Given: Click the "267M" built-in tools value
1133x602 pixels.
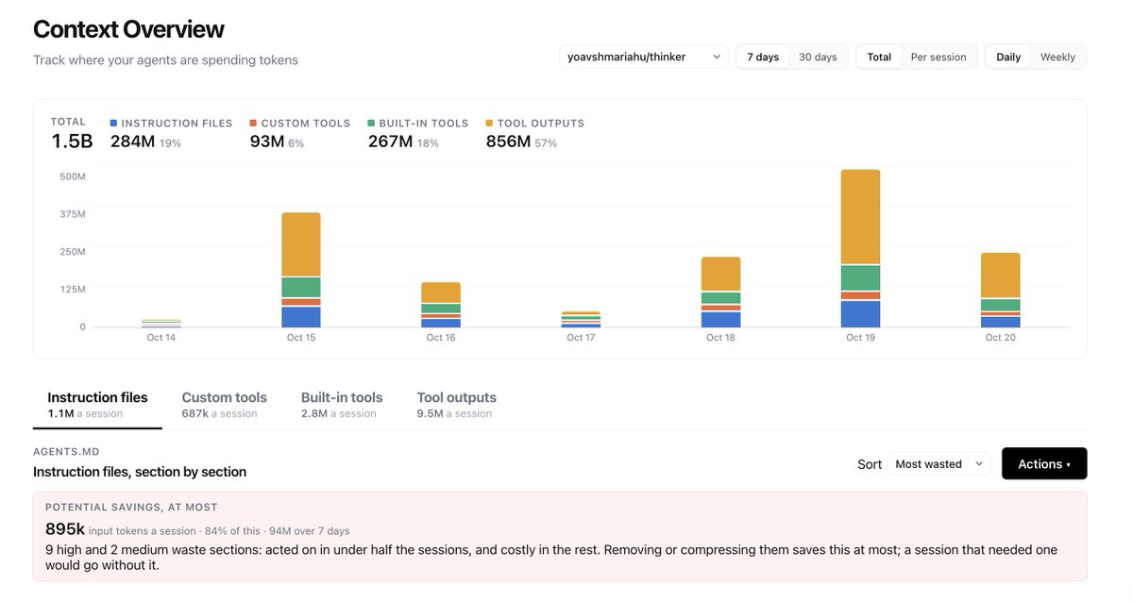Looking at the screenshot, I should 390,142.
